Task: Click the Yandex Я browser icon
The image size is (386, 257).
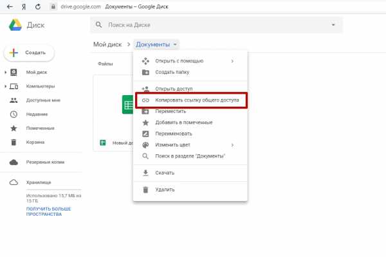Action: click(24, 6)
